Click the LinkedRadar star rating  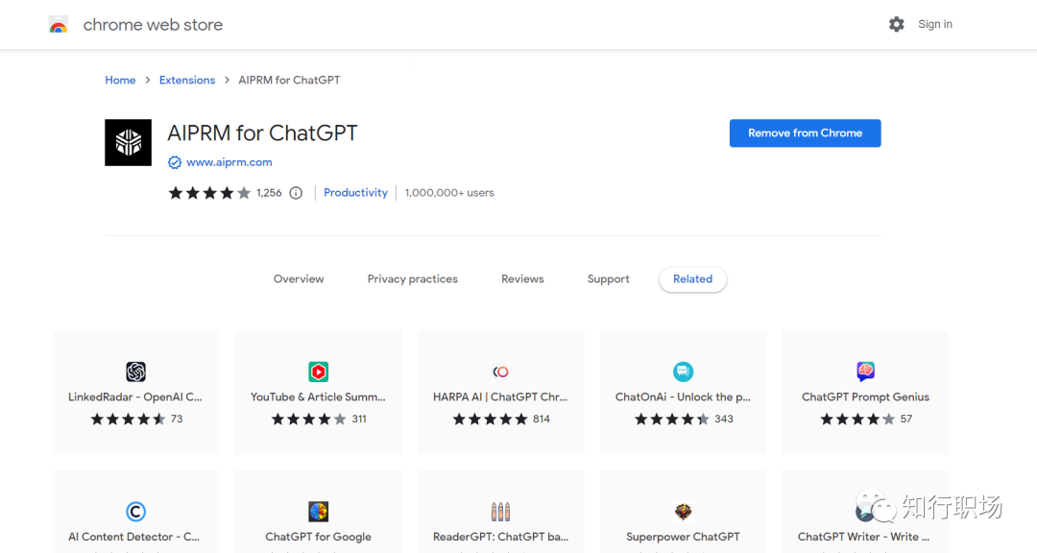pos(129,420)
